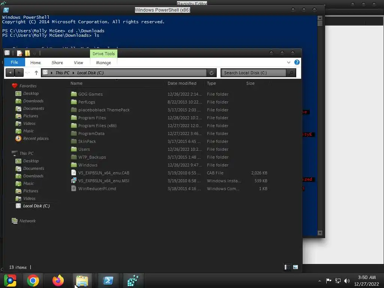Select the Windows folder icon
Screen dimensions: 384x288
click(74, 165)
